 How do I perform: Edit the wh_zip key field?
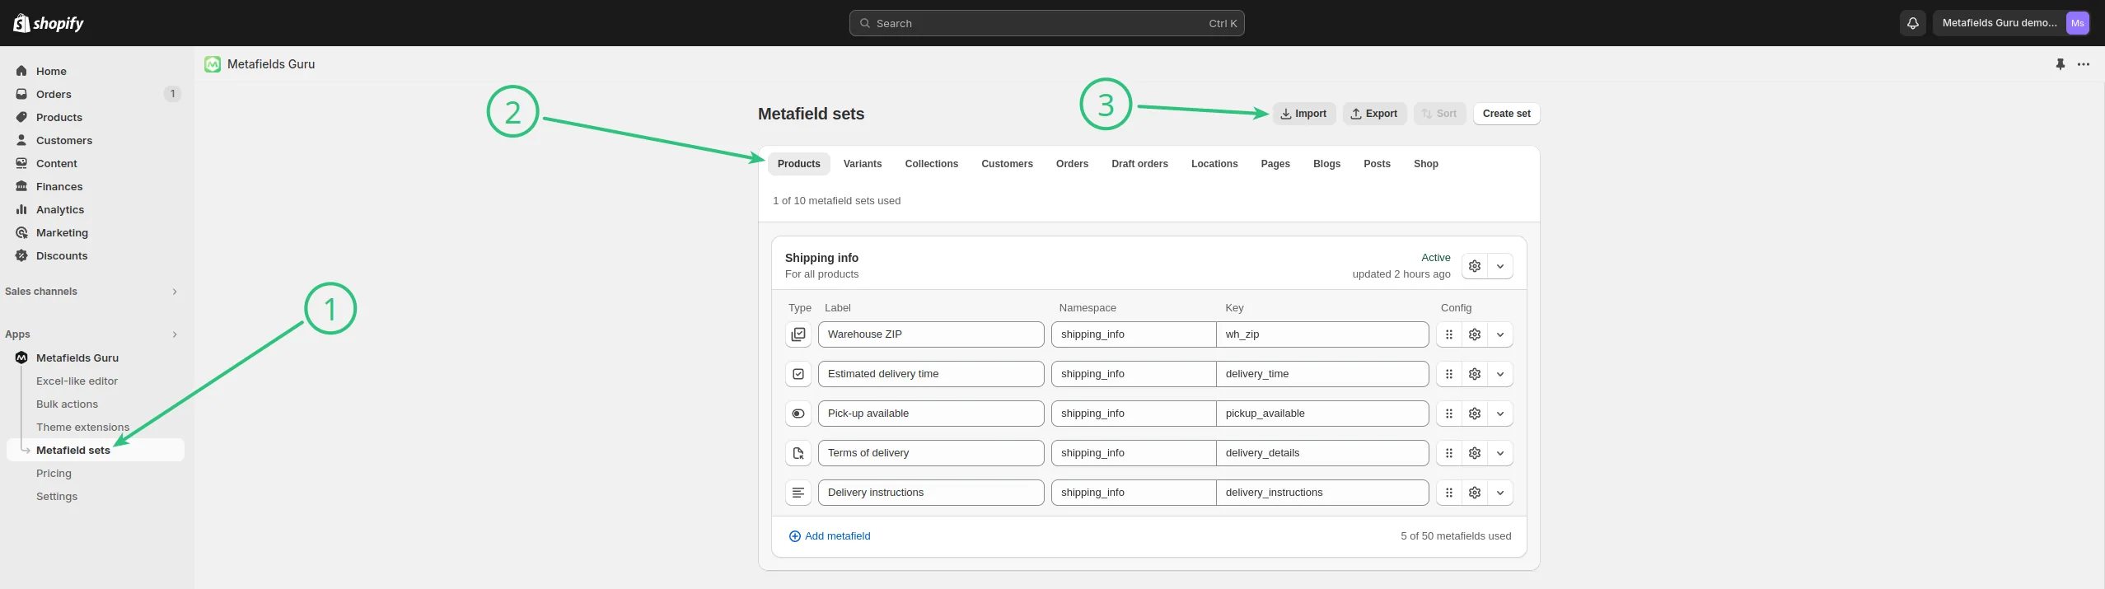coord(1322,334)
